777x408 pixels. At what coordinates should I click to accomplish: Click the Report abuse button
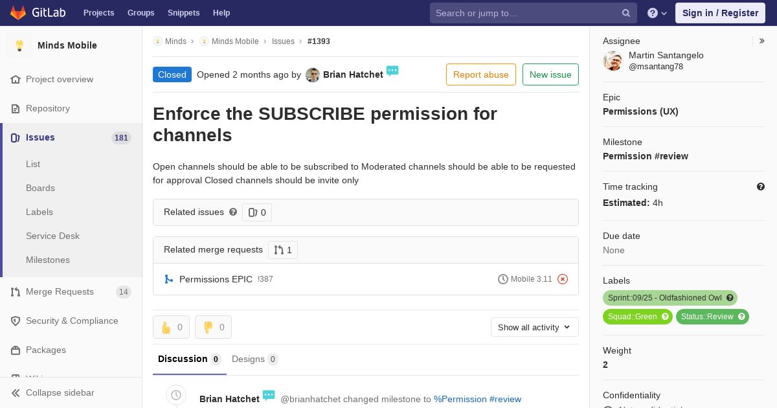481,74
